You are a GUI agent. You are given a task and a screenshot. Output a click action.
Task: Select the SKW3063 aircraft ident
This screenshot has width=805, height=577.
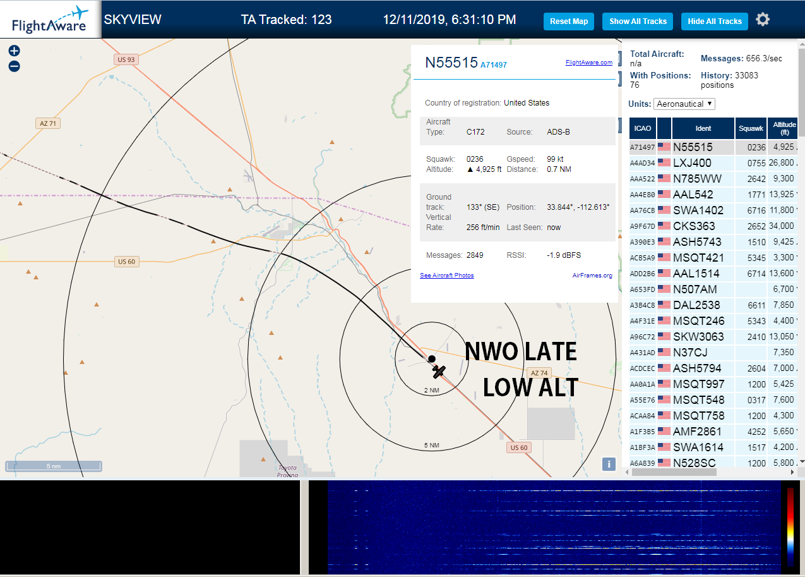698,336
